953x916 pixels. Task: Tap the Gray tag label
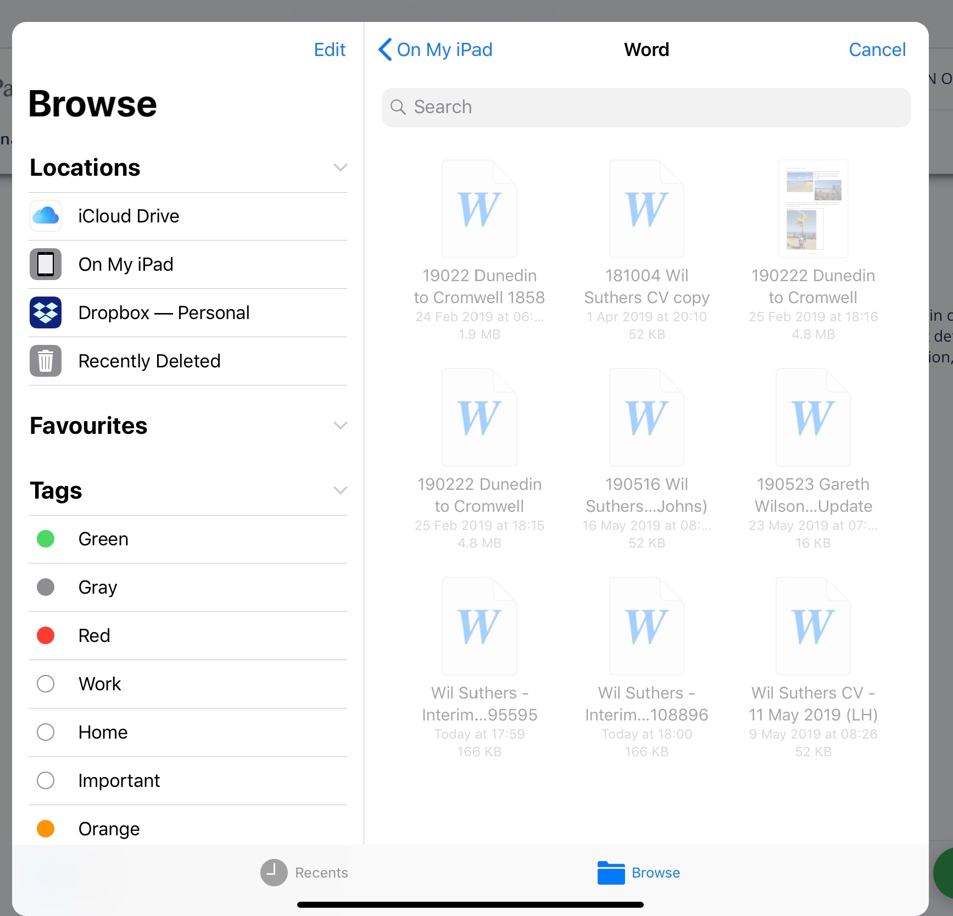click(98, 587)
